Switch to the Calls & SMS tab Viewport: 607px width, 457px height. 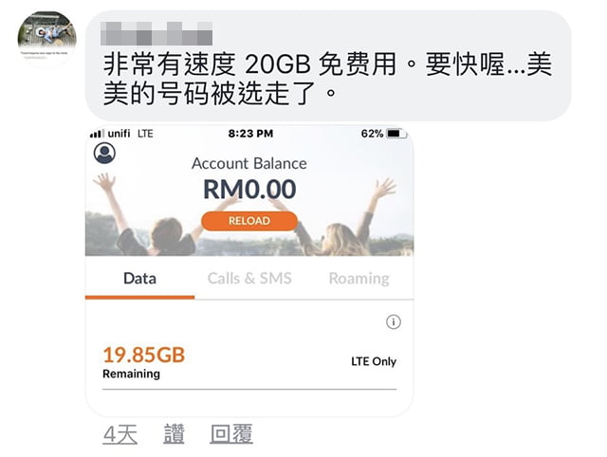click(x=249, y=279)
